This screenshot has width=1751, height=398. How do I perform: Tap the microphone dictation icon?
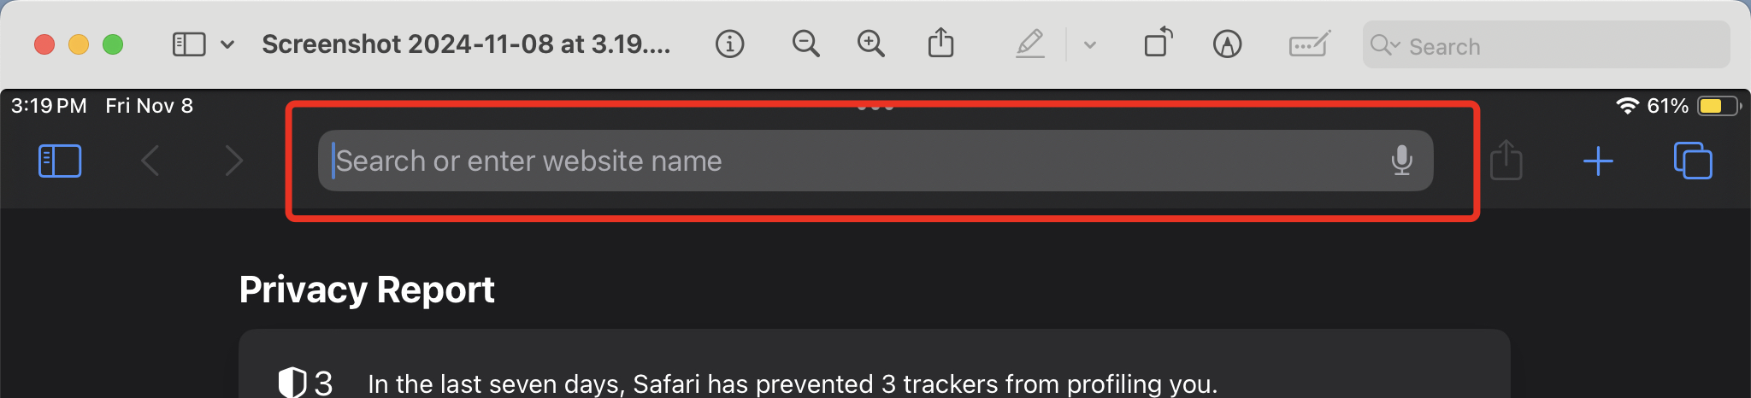click(1401, 161)
